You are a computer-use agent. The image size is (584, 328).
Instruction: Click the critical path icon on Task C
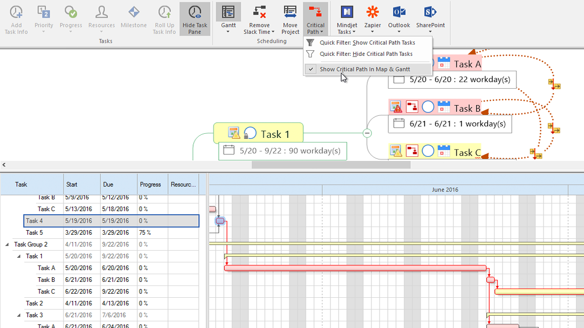[x=412, y=151]
